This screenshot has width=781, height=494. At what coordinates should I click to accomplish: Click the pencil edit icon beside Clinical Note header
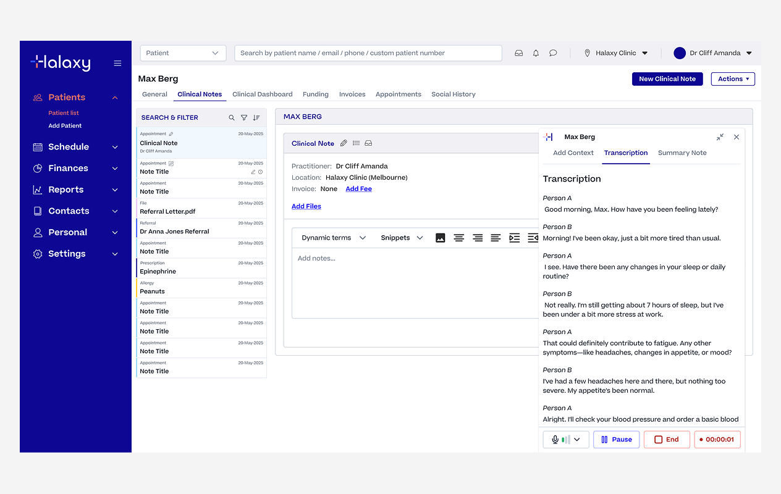344,143
